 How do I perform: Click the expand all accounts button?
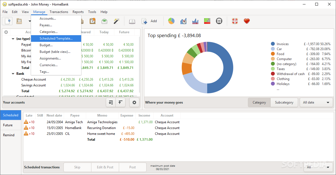tap(111, 102)
